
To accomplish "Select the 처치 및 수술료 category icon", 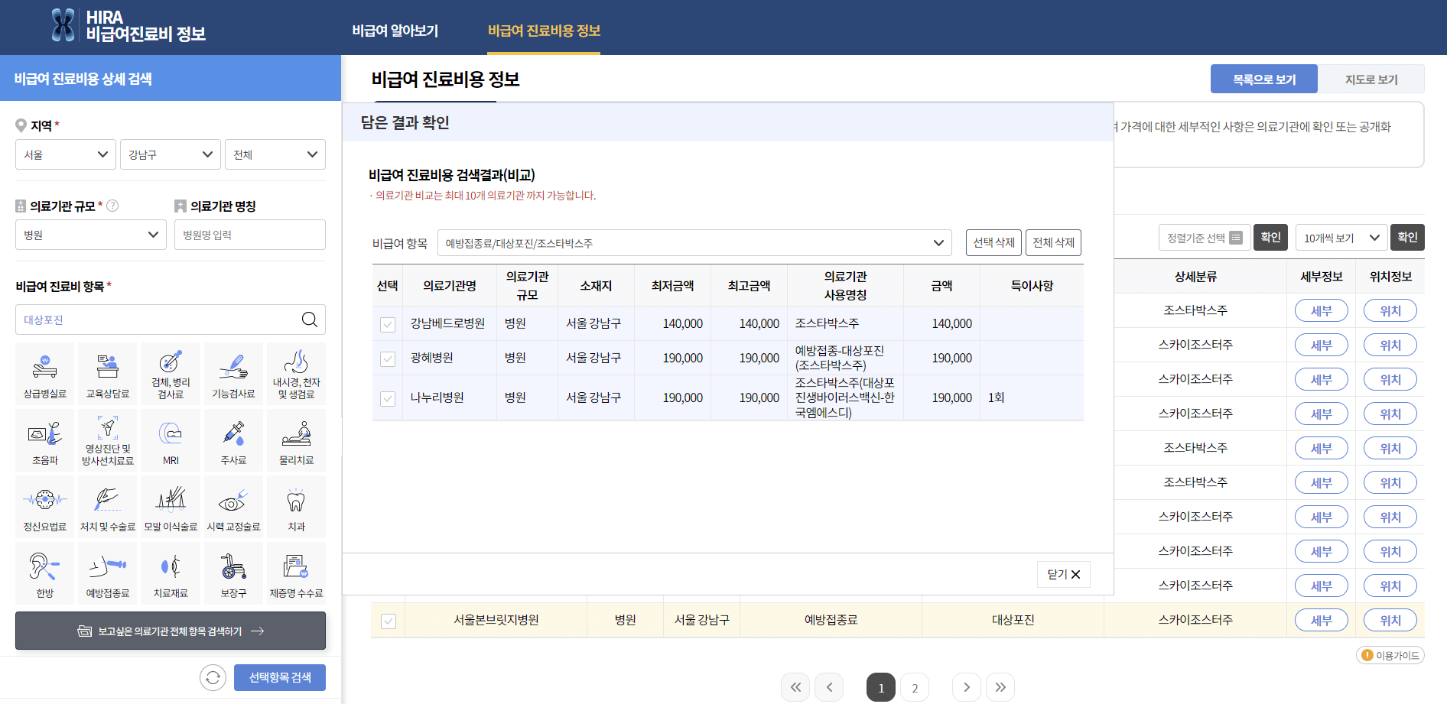I will (108, 506).
